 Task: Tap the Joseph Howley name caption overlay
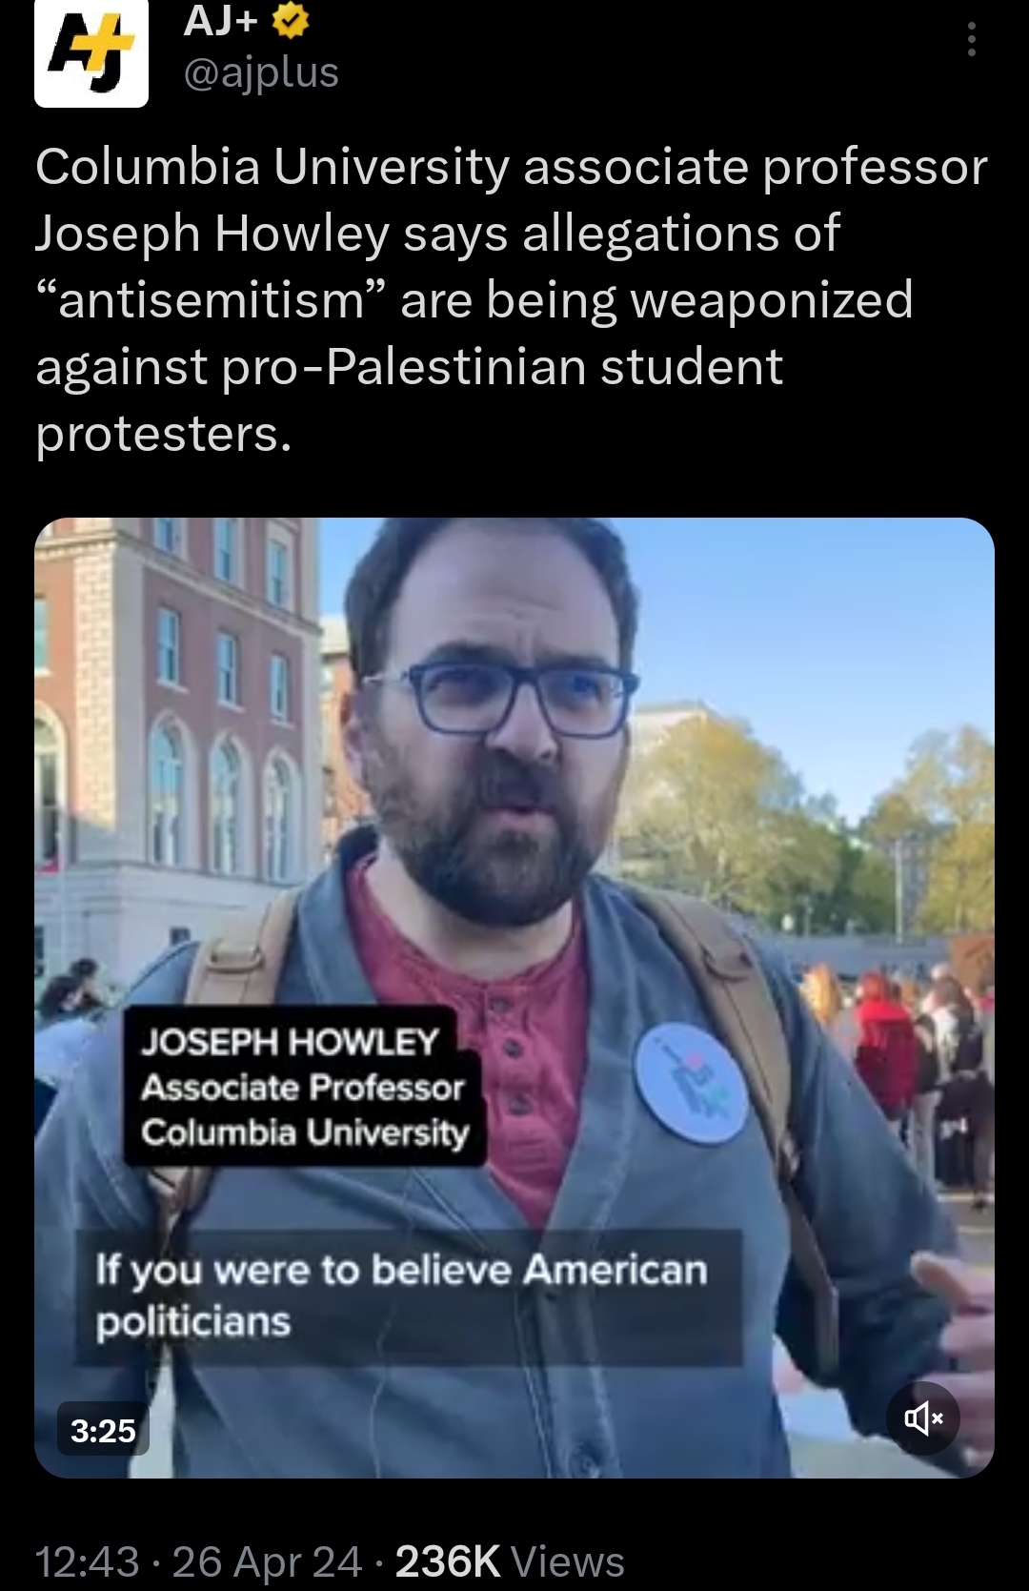[x=305, y=1086]
